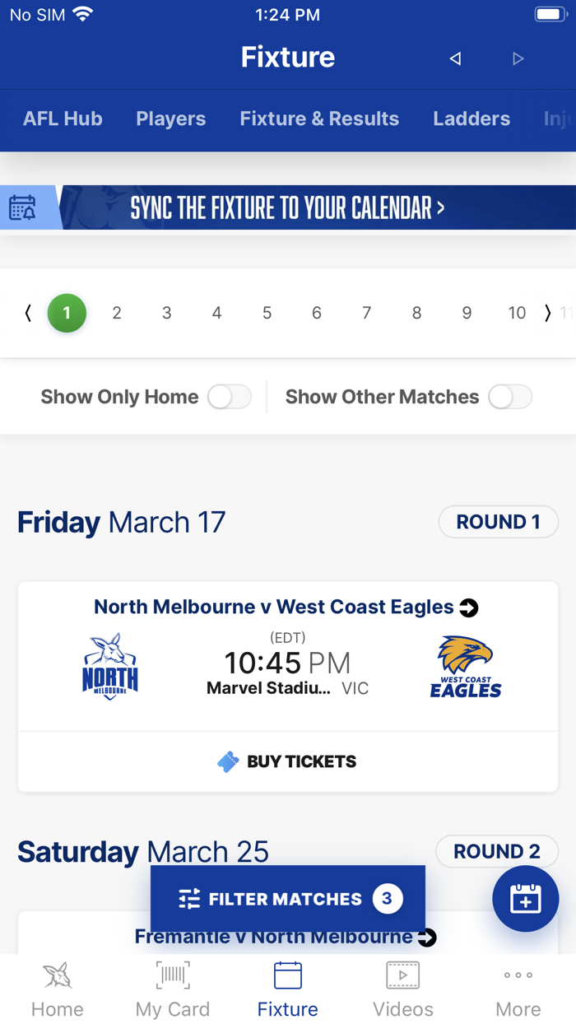Tap the left chevron in round pagination
The image size is (576, 1024).
click(x=27, y=313)
